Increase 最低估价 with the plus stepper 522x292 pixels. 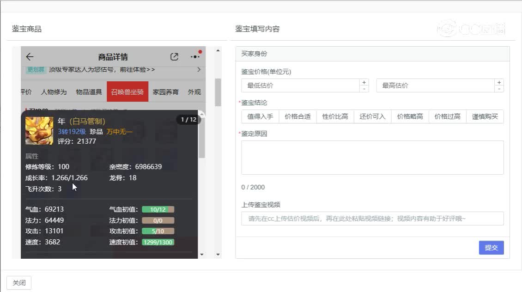364,82
